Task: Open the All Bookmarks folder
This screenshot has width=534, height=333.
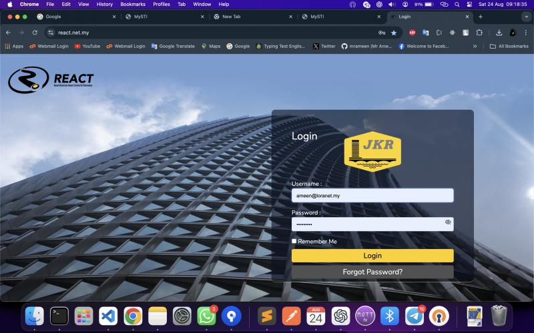Action: click(509, 46)
